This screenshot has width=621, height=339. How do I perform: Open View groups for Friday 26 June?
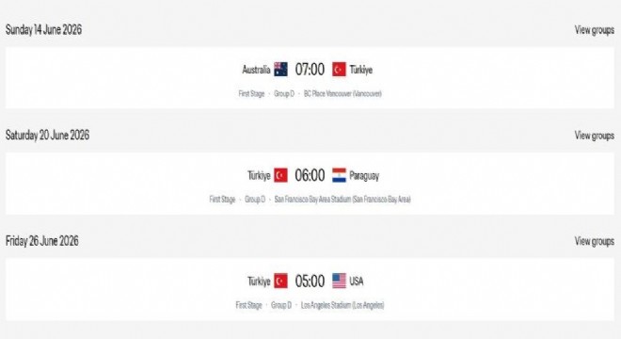tap(595, 241)
